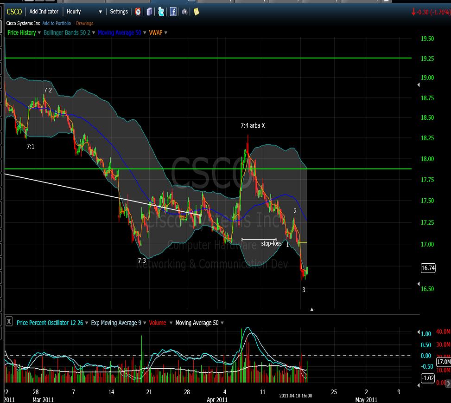The width and height of the screenshot is (451, 403).
Task: Click the alarm clock alert icon
Action: (x=138, y=12)
